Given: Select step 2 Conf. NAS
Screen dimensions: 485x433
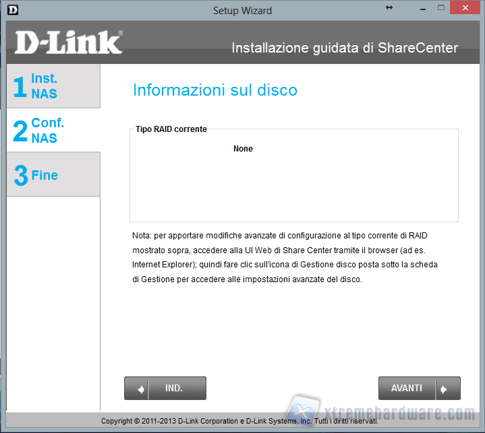Looking at the screenshot, I should [53, 131].
